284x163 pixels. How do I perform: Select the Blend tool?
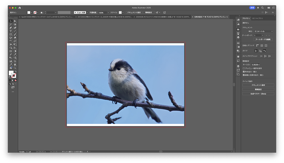(x=11, y=58)
